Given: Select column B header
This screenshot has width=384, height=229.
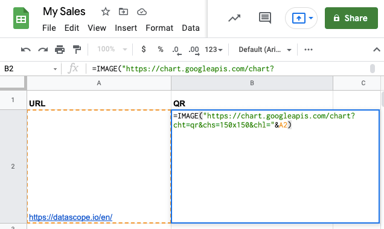Looking at the screenshot, I should click(252, 83).
